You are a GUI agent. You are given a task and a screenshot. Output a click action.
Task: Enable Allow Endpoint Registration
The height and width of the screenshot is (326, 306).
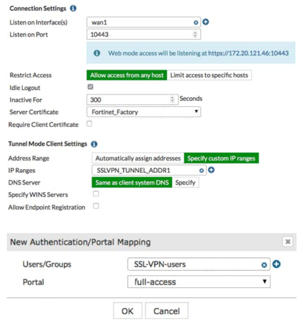[x=96, y=206]
